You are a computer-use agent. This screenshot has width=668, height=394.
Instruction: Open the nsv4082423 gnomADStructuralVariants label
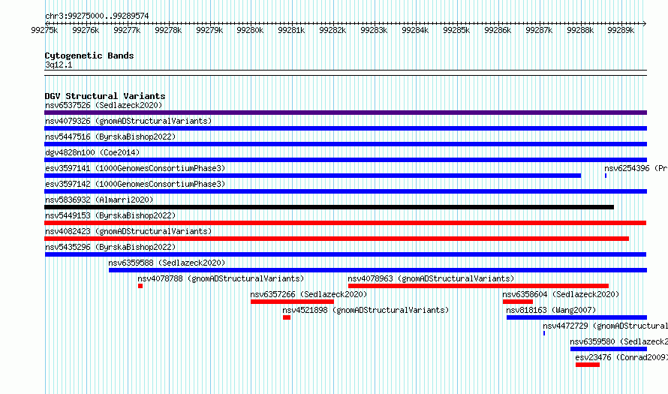tap(128, 231)
